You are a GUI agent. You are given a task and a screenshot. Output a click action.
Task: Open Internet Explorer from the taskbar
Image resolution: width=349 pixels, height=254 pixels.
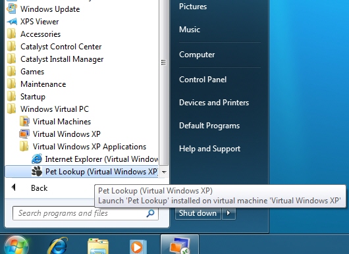[x=58, y=245]
